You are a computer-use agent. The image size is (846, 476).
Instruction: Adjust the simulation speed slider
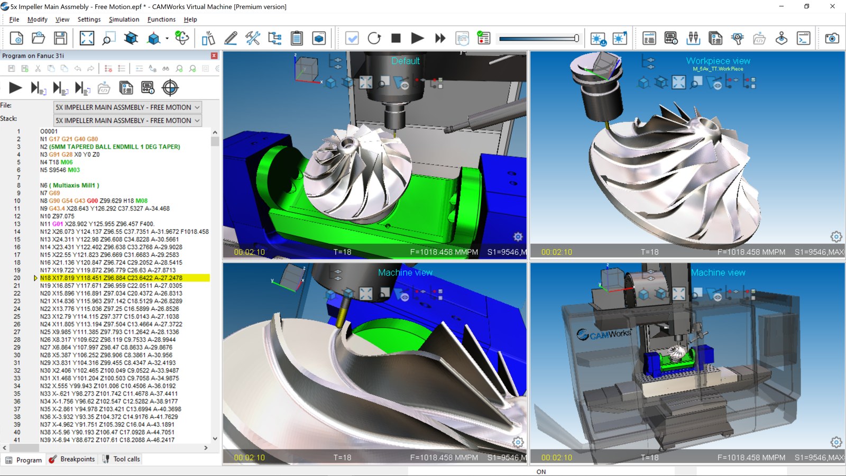coord(539,38)
